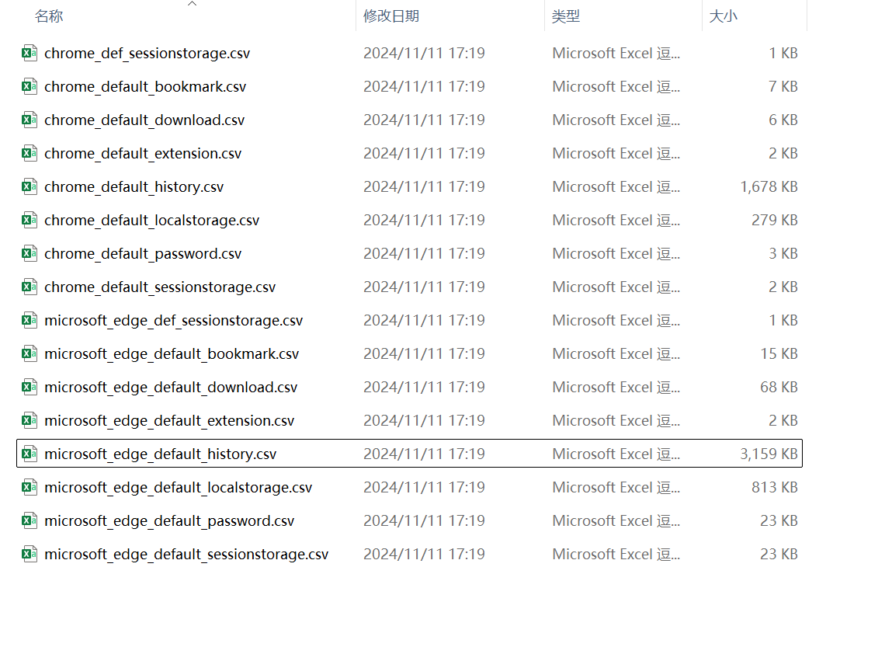Select file name microsoft_edge_default_extension.csv

coord(169,421)
